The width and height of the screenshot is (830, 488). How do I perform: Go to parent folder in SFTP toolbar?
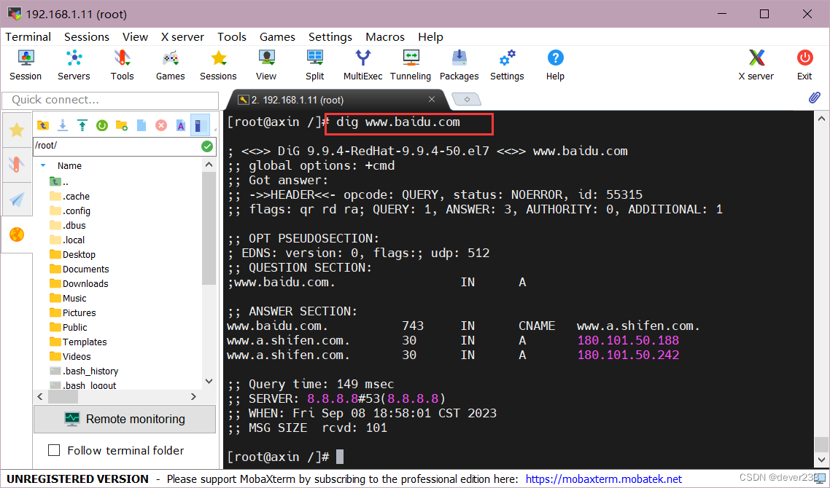[43, 125]
